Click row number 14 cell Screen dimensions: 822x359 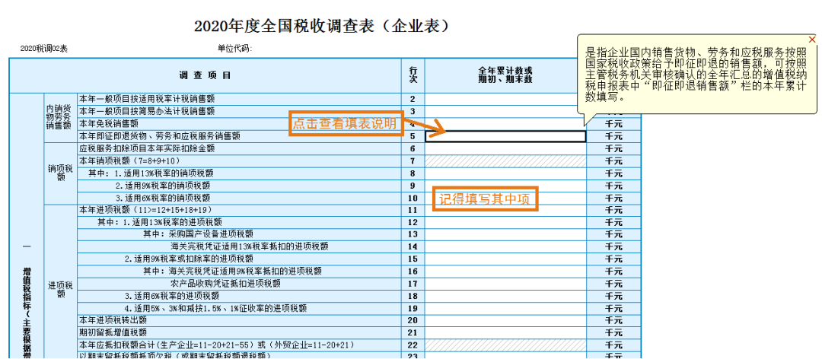pos(413,247)
